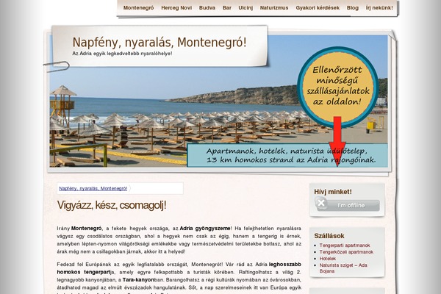The height and width of the screenshot is (294, 441).
Task: Click the tagline Az Adria egyik legkedveltebb nyaralóhelye!
Action: click(x=122, y=54)
